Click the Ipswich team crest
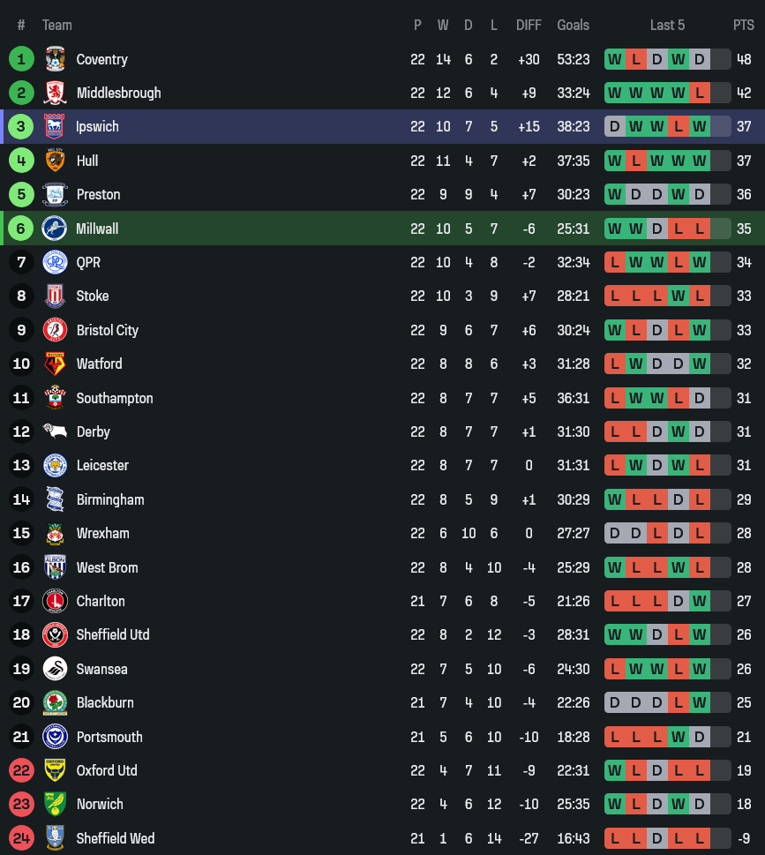The width and height of the screenshot is (765, 855). click(x=55, y=126)
